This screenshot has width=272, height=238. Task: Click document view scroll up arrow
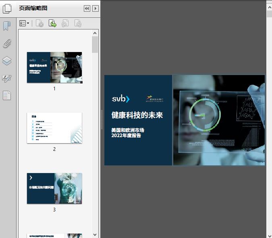pyautogui.click(x=270, y=7)
